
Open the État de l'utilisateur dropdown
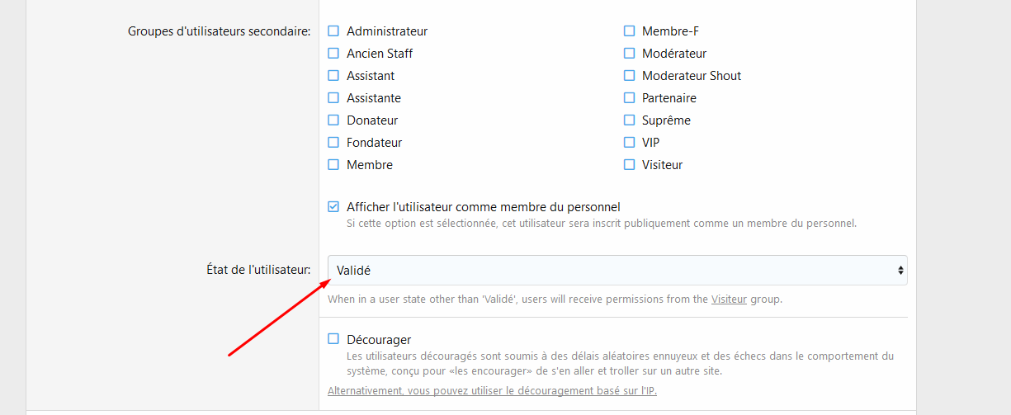click(x=616, y=271)
